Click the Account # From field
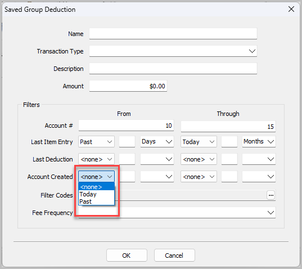302x269 pixels. [x=126, y=125]
